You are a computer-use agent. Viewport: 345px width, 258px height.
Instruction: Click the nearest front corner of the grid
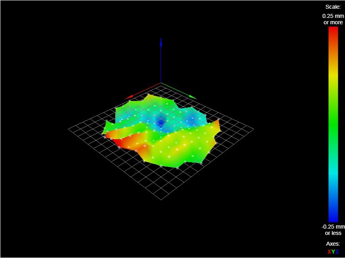coord(161,199)
